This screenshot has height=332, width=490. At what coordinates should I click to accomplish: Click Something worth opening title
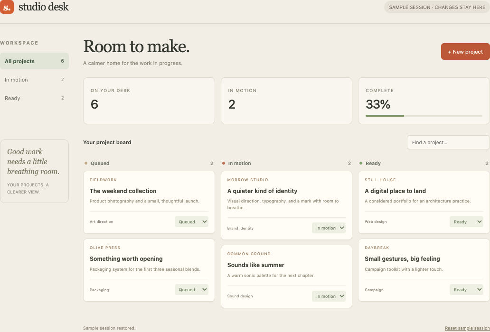(126, 258)
